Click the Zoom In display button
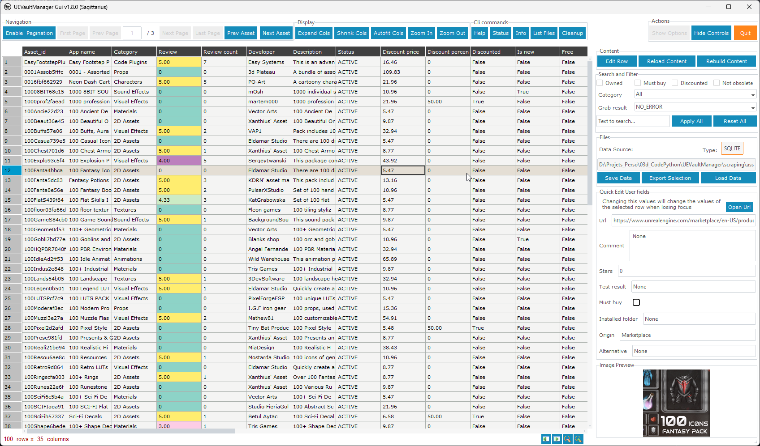This screenshot has height=446, width=760. click(421, 33)
